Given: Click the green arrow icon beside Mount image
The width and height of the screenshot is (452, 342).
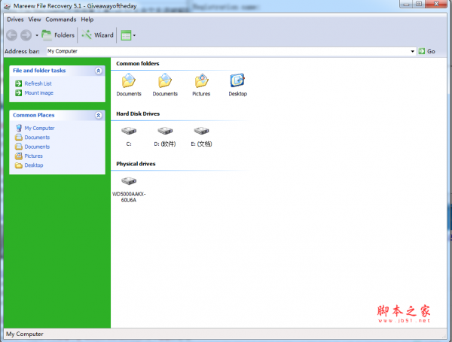Looking at the screenshot, I should 18,93.
